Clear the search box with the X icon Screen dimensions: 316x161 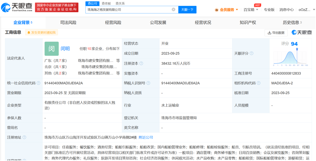pos(173,9)
